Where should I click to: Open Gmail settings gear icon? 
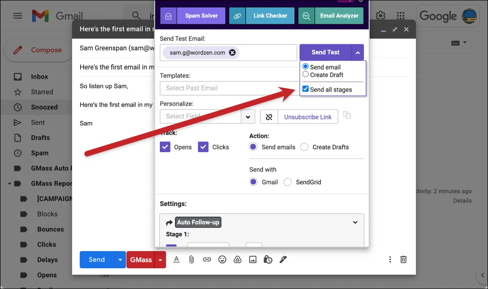[x=380, y=16]
